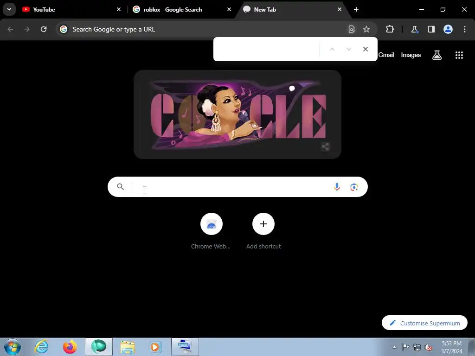Open the tab search dropdown arrow

click(9, 9)
